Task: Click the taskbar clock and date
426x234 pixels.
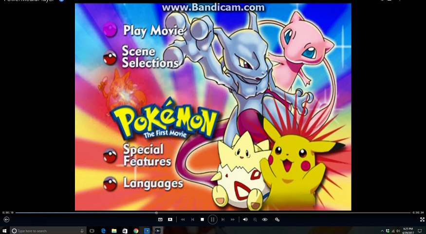Action: point(408,231)
